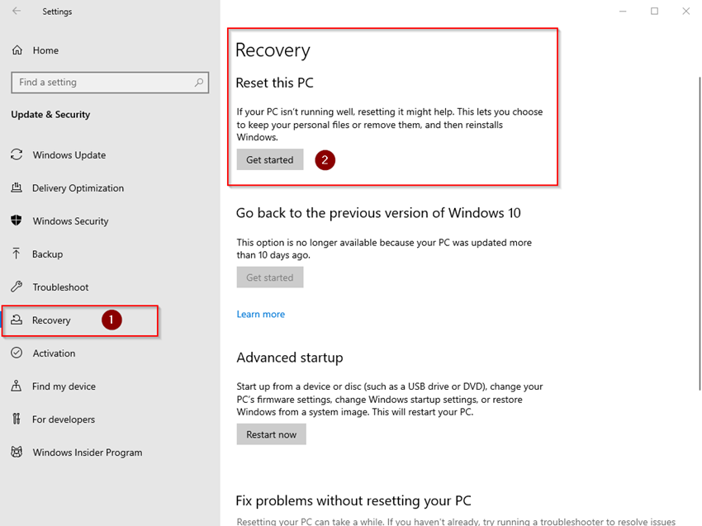The width and height of the screenshot is (702, 526).
Task: Select the Home menu item
Action: pos(45,50)
